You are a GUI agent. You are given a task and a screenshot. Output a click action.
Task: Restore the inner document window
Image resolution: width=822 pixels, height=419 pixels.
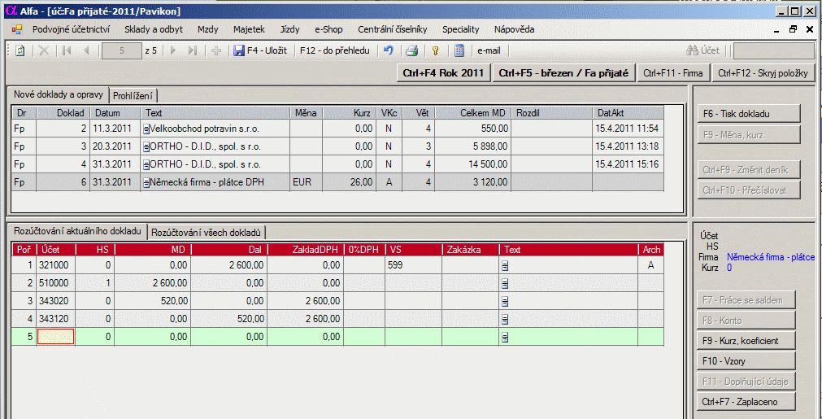(x=794, y=29)
